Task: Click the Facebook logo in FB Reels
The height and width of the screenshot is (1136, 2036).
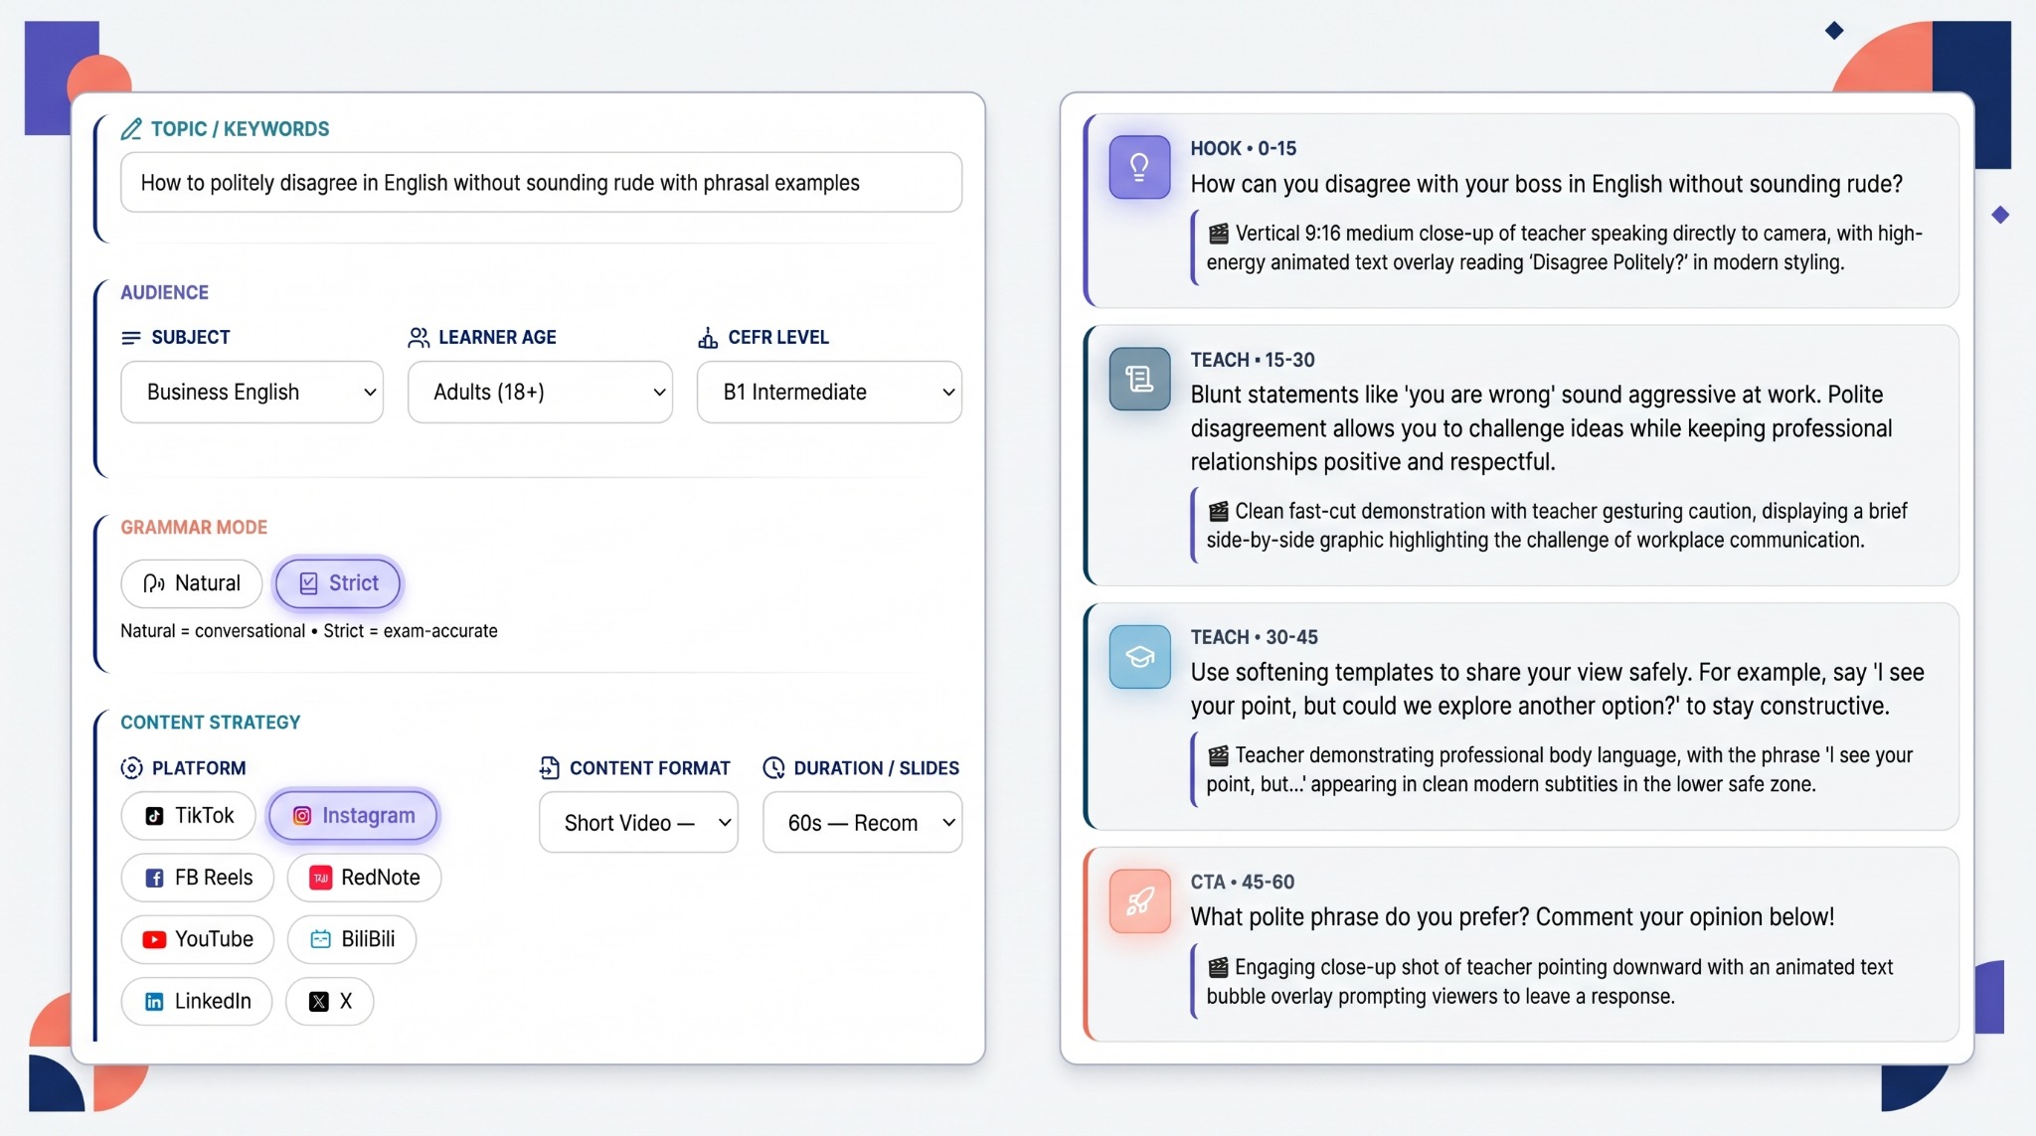Action: coord(154,878)
